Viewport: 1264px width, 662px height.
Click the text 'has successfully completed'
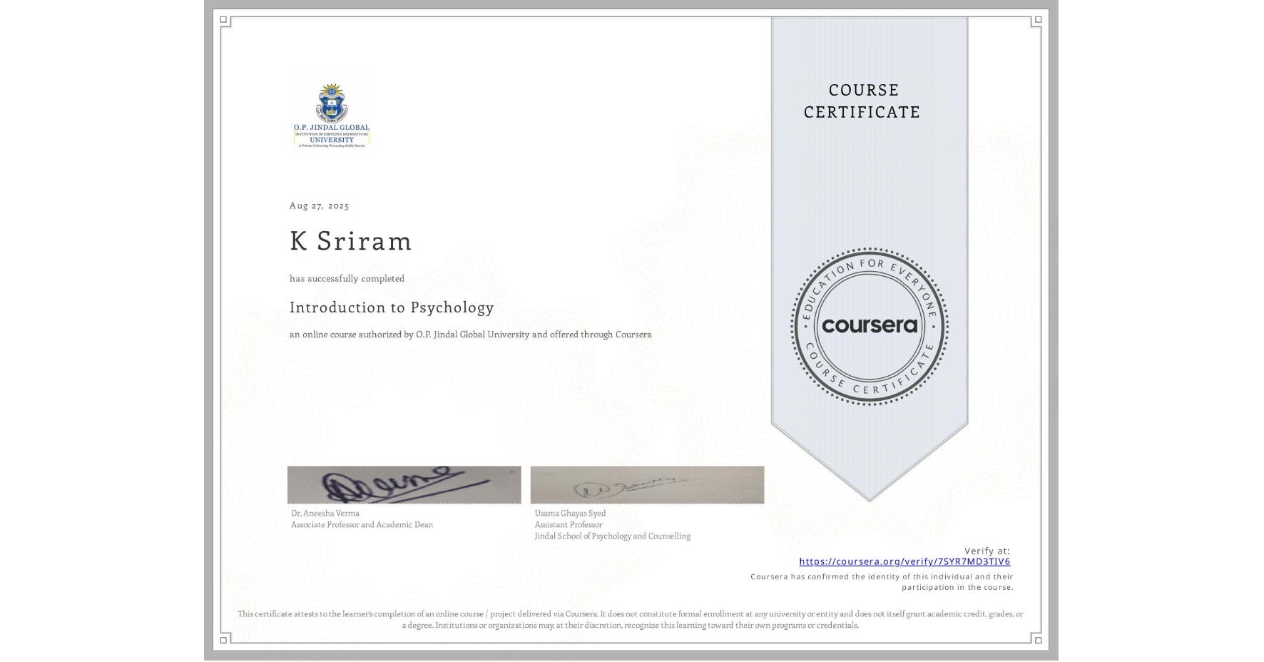[347, 278]
